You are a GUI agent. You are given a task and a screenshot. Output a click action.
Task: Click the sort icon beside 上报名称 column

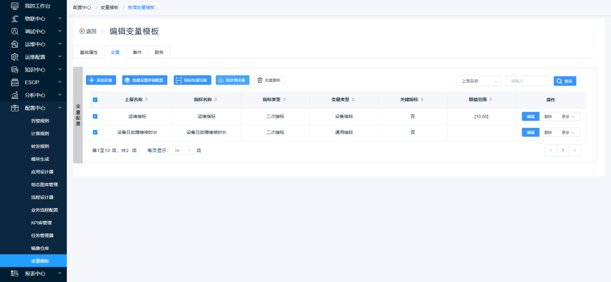tap(146, 100)
